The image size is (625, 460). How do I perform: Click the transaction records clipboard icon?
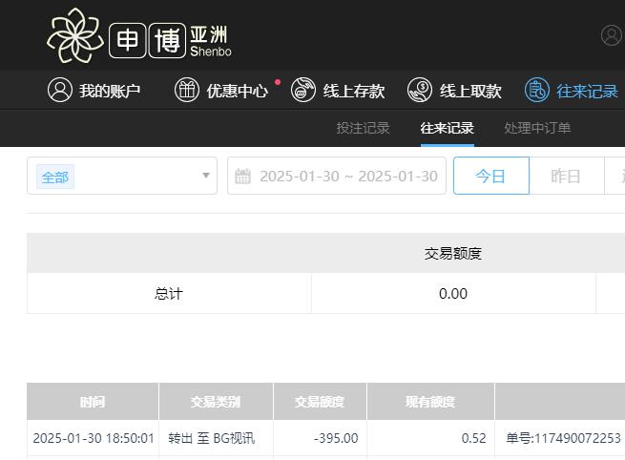(537, 90)
